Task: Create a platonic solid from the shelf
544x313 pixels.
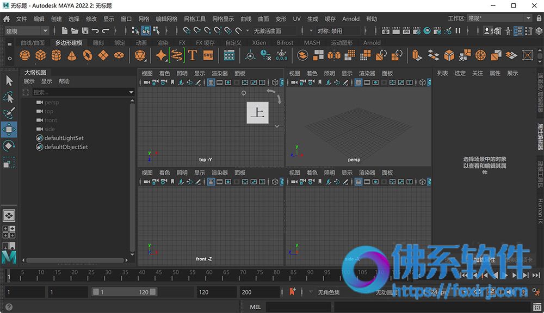Action: [140, 55]
